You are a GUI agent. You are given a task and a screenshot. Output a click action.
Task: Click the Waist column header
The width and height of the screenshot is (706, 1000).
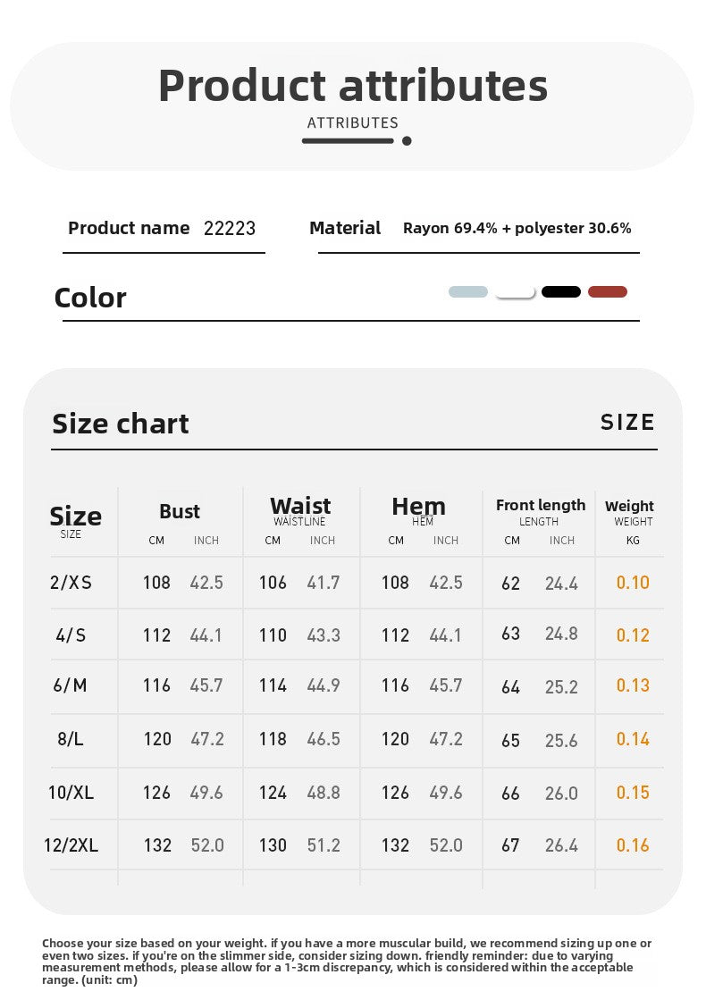300,506
